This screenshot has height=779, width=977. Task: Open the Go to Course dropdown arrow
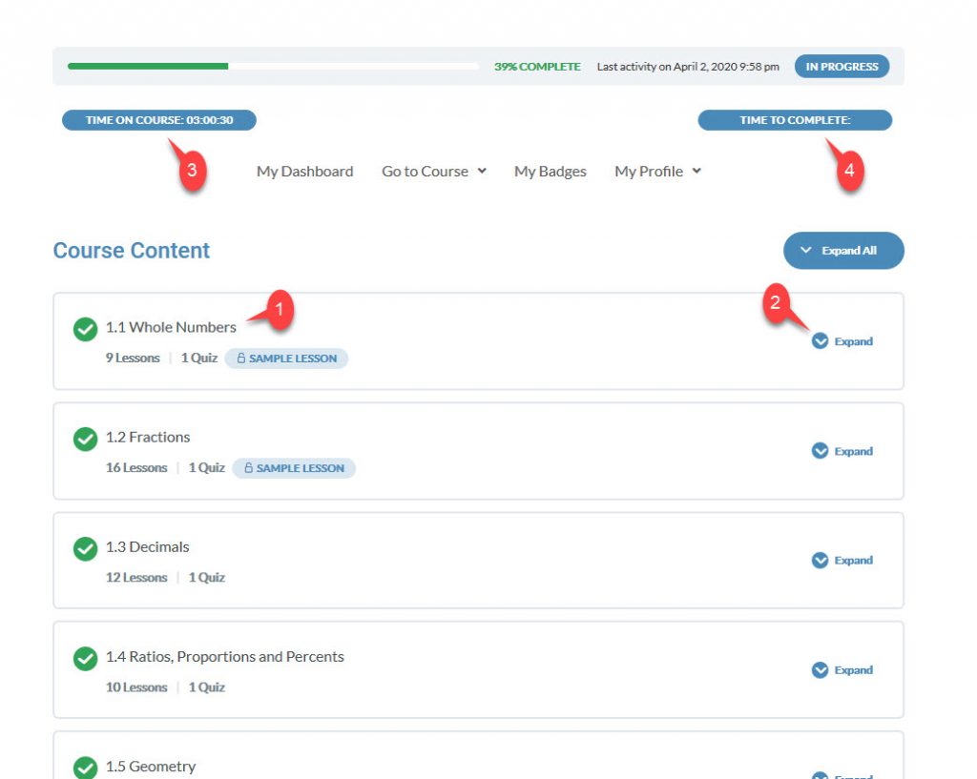[482, 172]
